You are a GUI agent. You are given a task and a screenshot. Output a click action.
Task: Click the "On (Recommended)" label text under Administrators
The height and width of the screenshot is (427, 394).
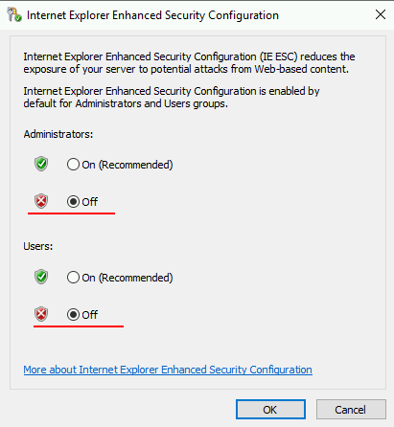click(127, 165)
